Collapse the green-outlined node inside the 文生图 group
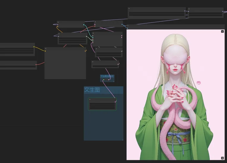This screenshot has width=227, height=163. [90, 99]
